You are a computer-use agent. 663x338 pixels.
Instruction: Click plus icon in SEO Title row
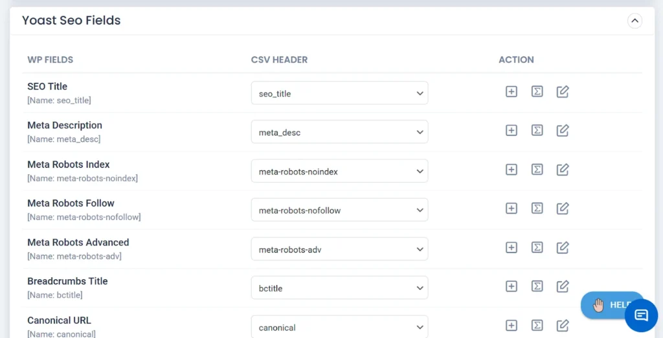click(x=511, y=91)
